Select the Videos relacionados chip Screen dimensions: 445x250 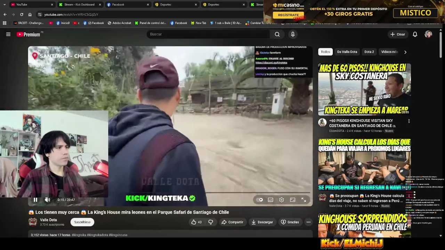click(389, 52)
